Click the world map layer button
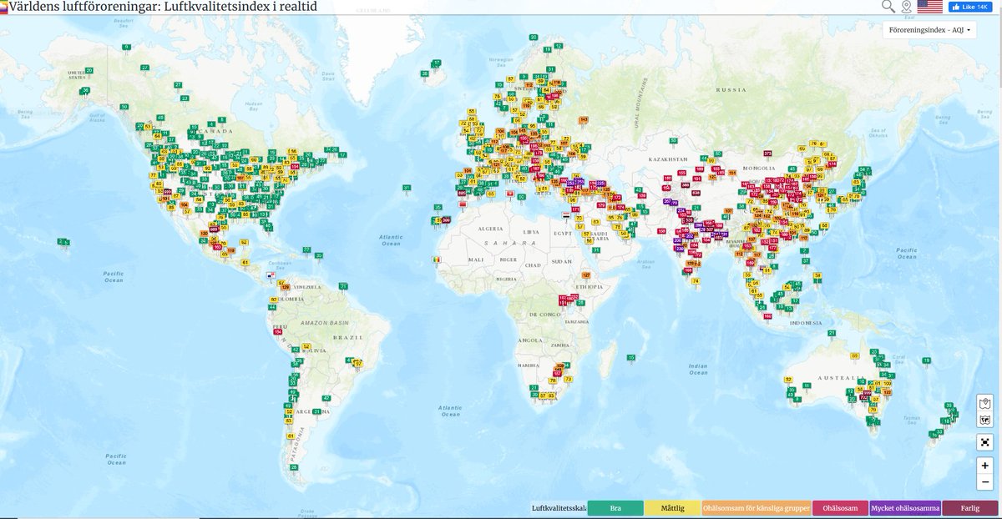 pos(985,420)
